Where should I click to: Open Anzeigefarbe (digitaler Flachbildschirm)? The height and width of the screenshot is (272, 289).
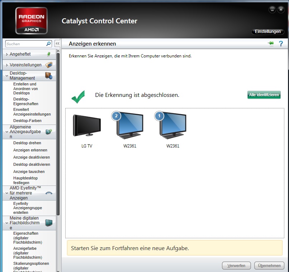point(28,253)
